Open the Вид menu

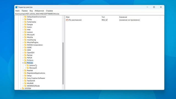[31, 11]
